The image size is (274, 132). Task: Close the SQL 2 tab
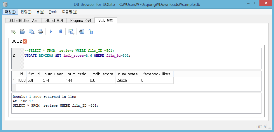(x=25, y=41)
